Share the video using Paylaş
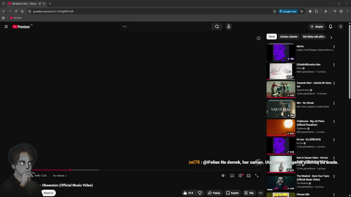Image resolution: width=351 pixels, height=197 pixels. point(214,193)
